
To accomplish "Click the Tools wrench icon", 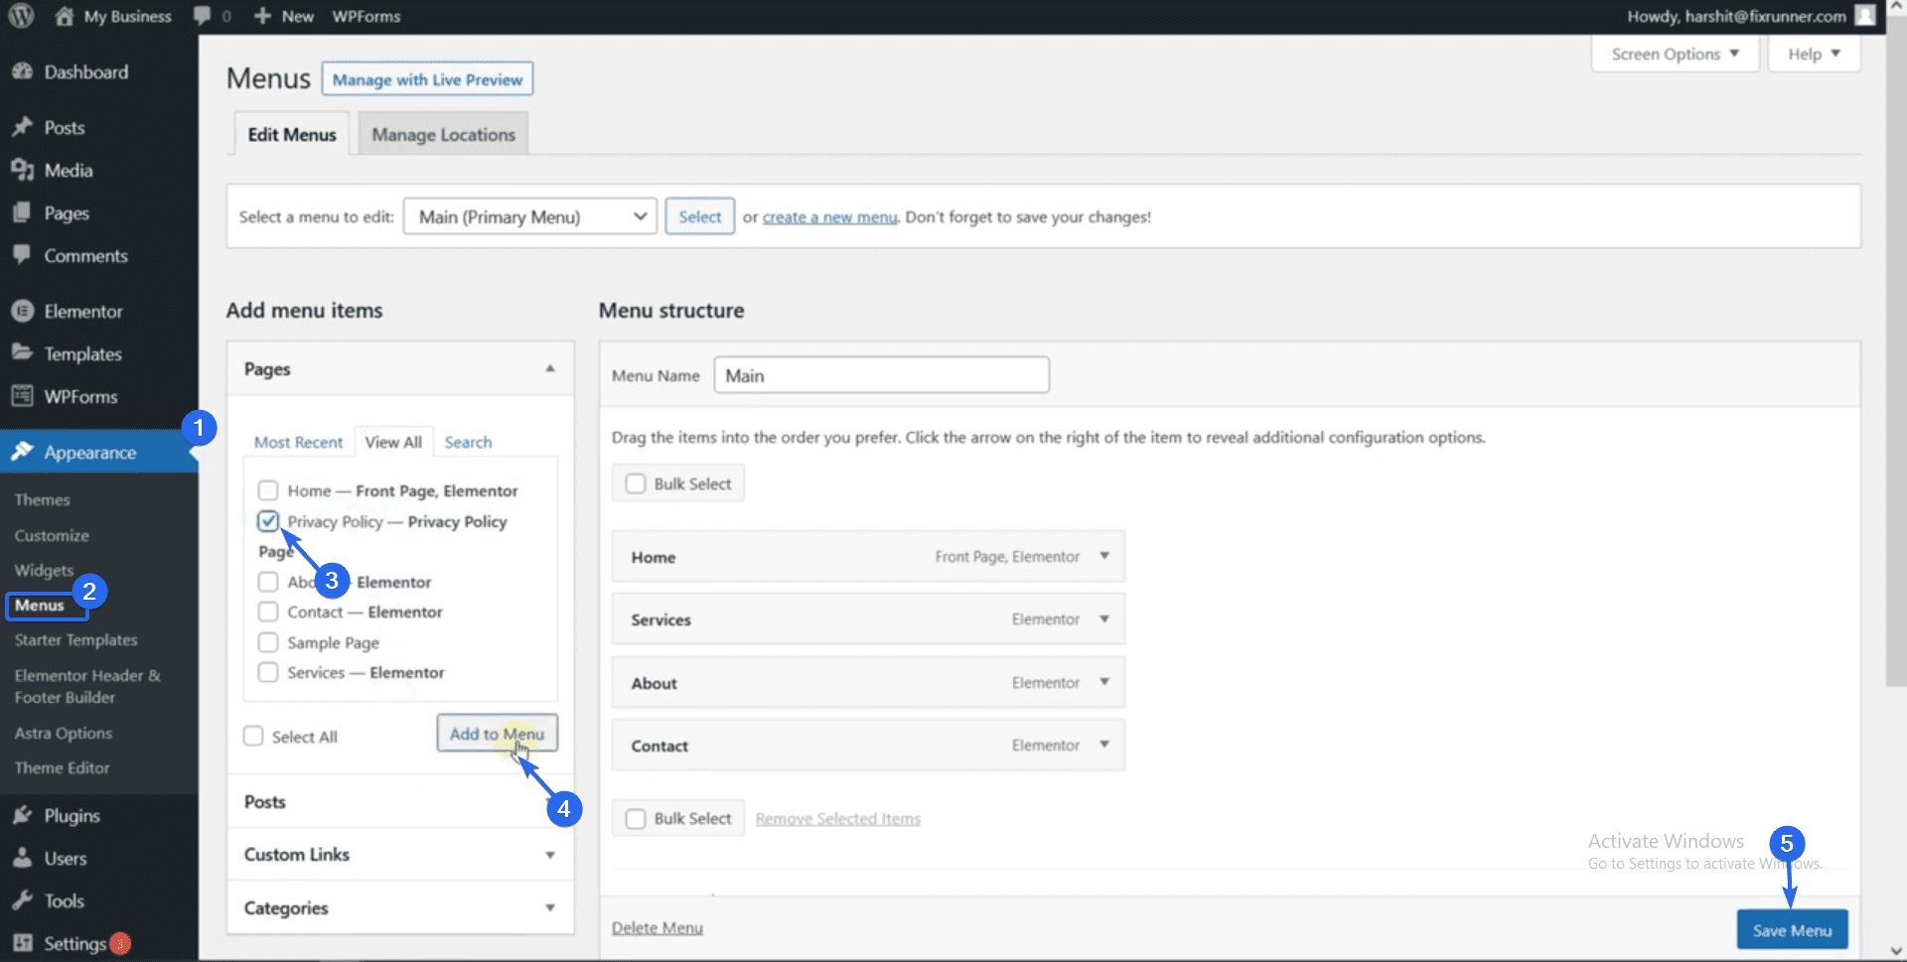I will (22, 900).
